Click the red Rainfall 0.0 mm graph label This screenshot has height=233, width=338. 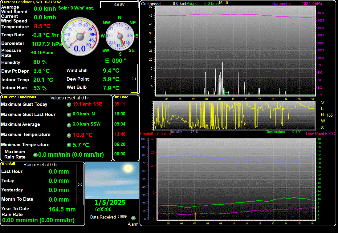pos(155,134)
